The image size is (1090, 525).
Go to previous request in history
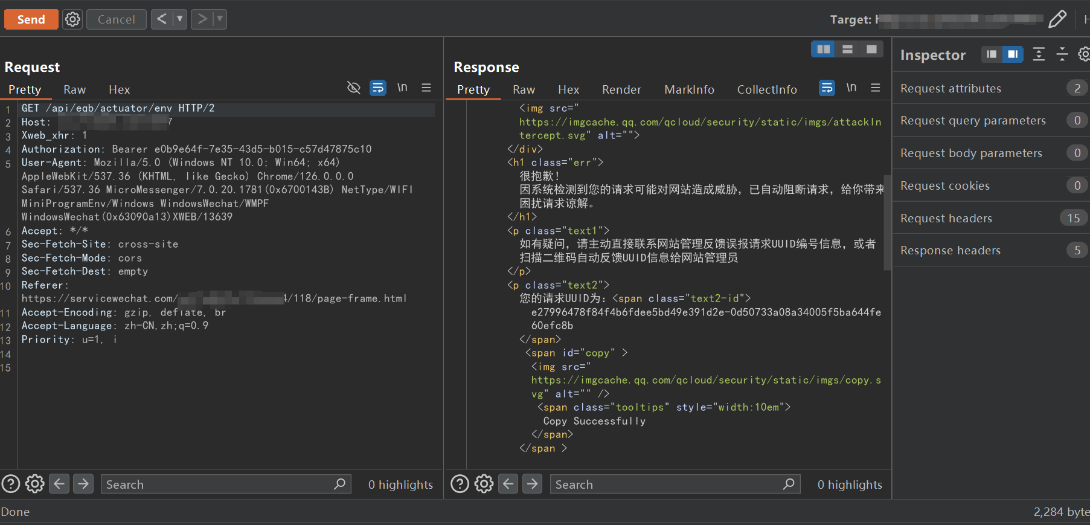[162, 19]
